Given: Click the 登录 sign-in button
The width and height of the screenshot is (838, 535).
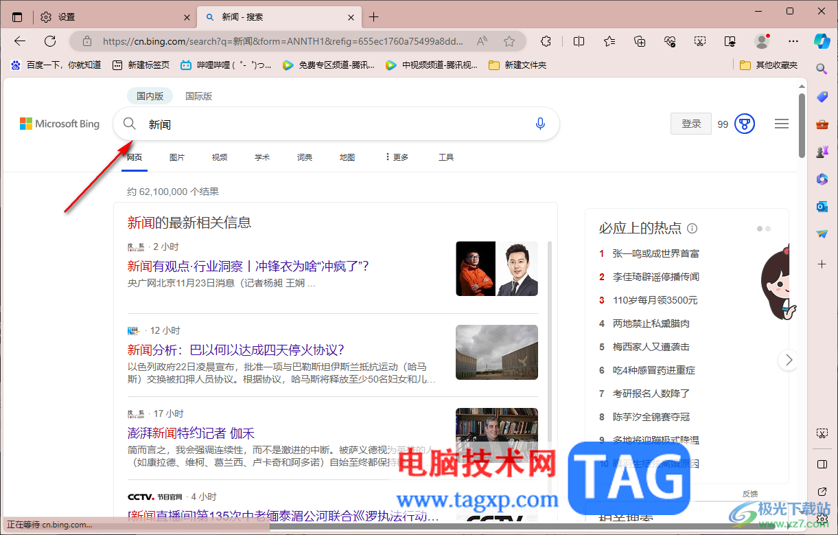Looking at the screenshot, I should 691,124.
